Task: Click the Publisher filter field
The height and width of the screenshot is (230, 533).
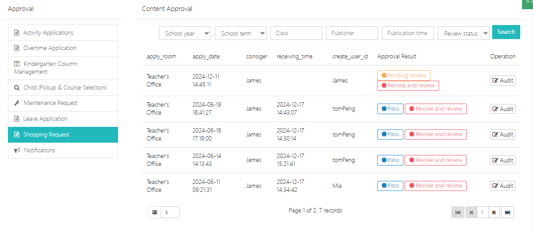Action: point(352,33)
